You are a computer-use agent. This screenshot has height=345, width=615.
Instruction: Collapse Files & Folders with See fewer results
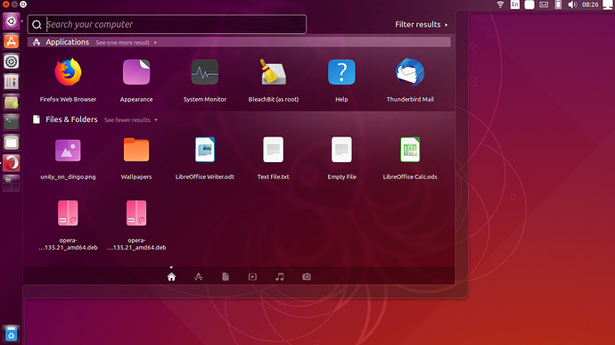pos(131,119)
